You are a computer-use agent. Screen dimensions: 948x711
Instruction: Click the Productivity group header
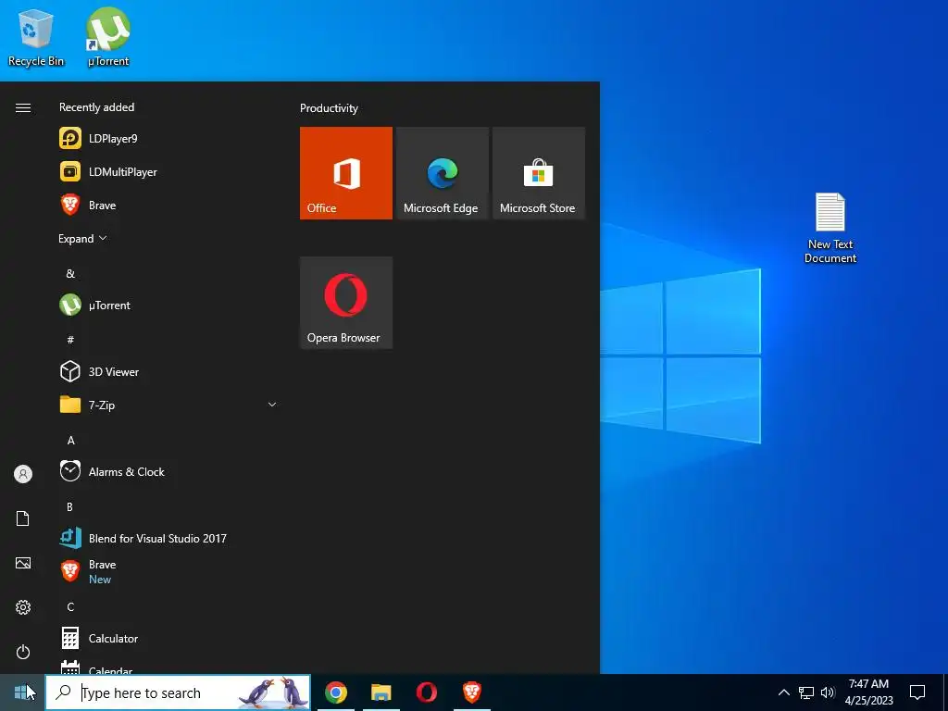point(329,108)
